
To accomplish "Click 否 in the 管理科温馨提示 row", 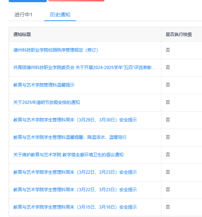I will tap(168, 85).
